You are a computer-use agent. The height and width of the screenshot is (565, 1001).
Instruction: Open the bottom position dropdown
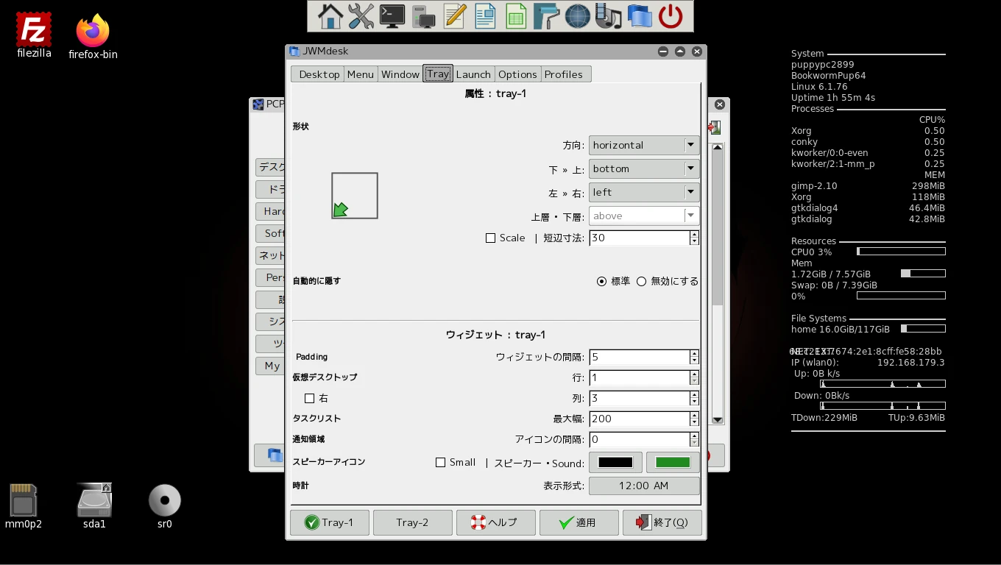644,169
